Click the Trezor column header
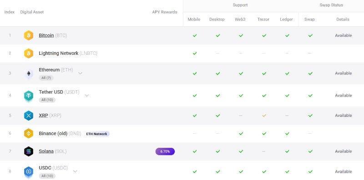Image resolution: width=364 pixels, height=180 pixels. (263, 19)
